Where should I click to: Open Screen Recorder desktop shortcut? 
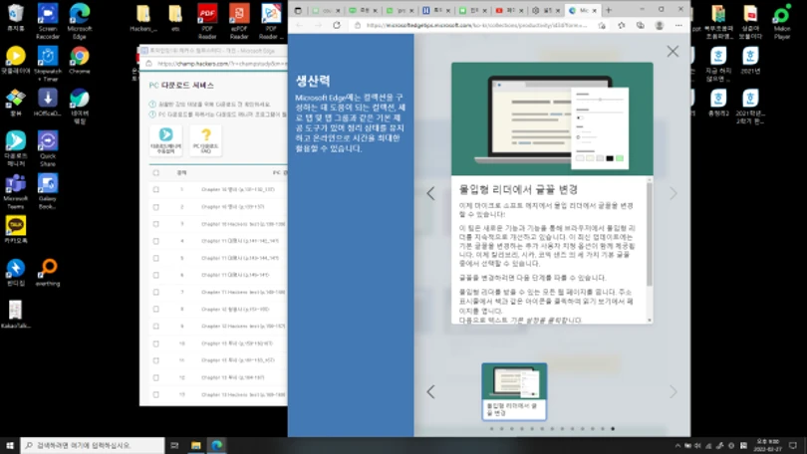48,22
